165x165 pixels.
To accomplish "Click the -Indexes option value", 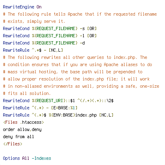I will pyautogui.click(x=41, y=158).
